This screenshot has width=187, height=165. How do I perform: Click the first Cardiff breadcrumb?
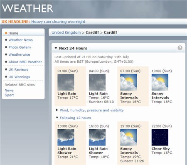(92, 32)
